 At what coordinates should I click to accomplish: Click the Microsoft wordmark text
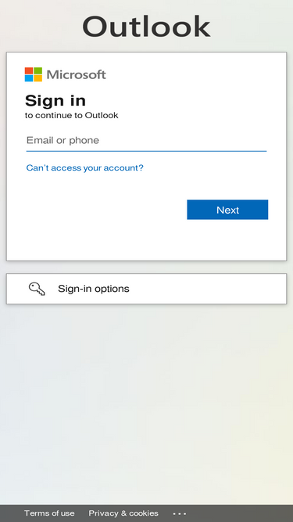76,74
